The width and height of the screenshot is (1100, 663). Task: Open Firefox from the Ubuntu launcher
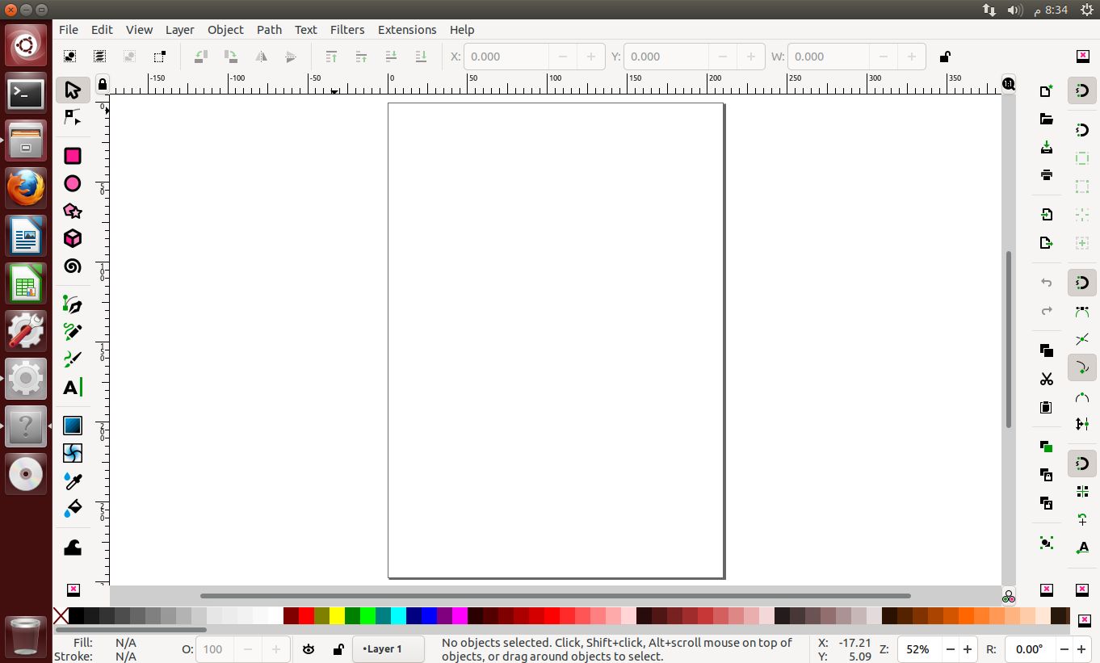click(26, 189)
